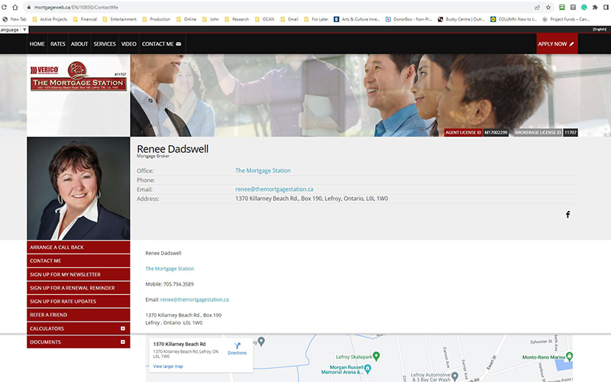This screenshot has height=382, width=611.
Task: Open the Production bookmarks folder
Action: click(x=157, y=19)
